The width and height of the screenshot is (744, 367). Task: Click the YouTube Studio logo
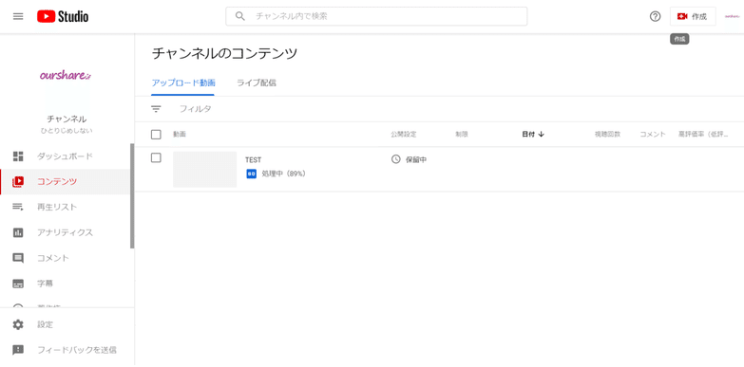point(63,16)
